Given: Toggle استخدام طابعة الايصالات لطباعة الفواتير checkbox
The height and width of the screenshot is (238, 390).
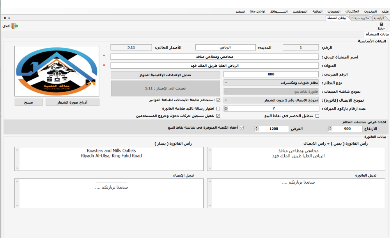Looking at the screenshot, I should pyautogui.click(x=218, y=100).
